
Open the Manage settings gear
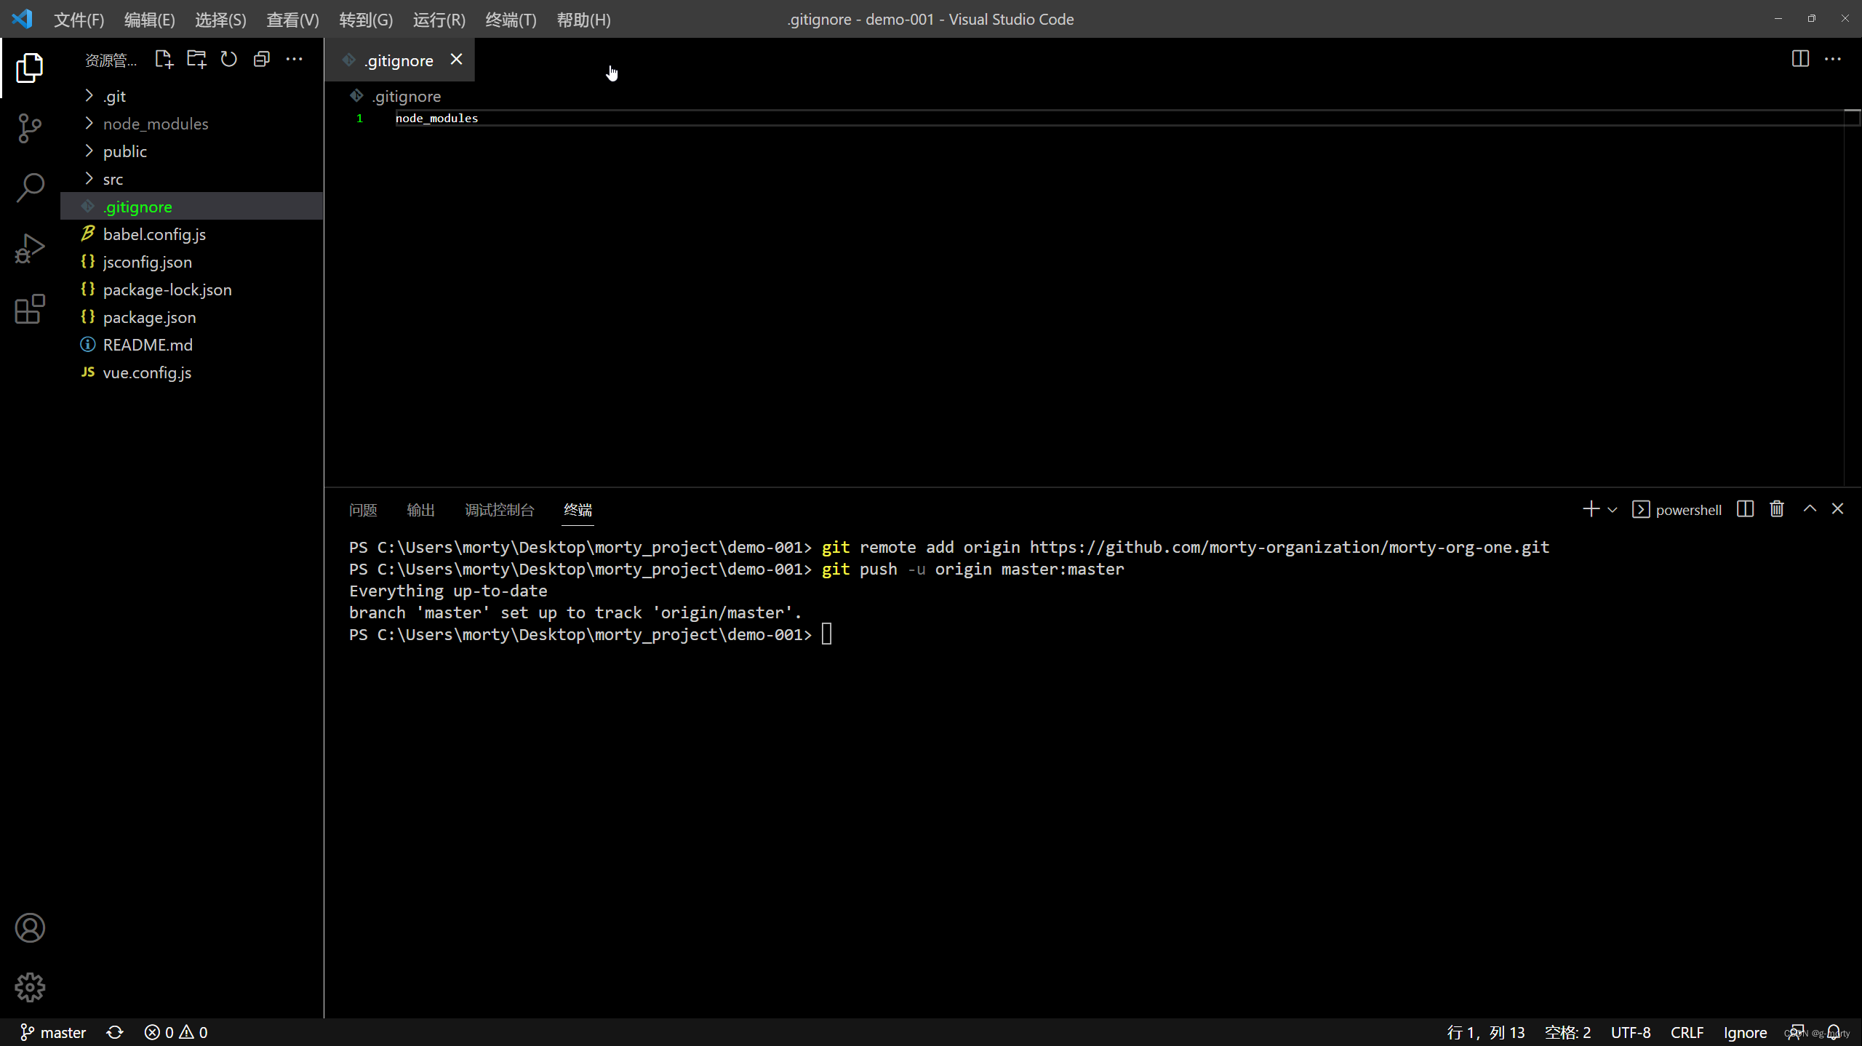pyautogui.click(x=30, y=987)
